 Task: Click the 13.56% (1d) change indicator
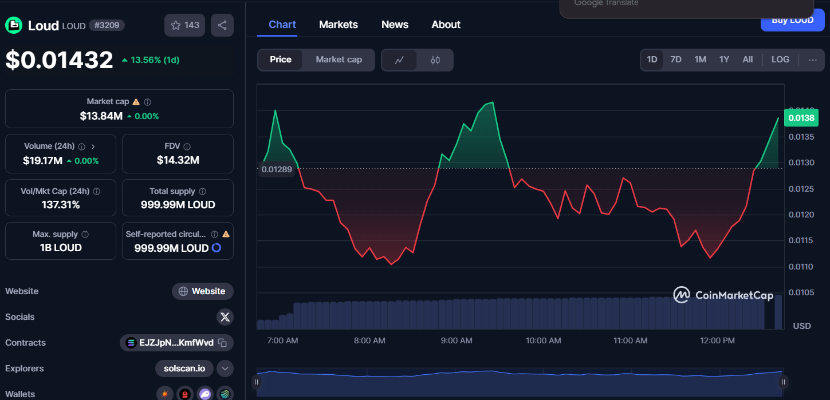click(151, 60)
